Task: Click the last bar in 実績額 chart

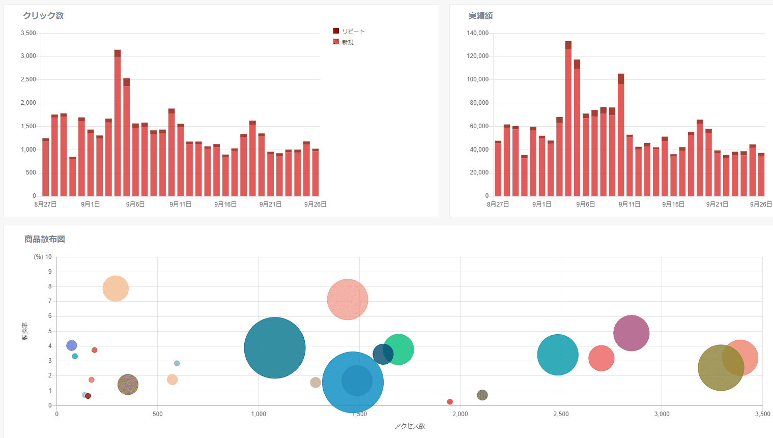Action: tap(761, 175)
